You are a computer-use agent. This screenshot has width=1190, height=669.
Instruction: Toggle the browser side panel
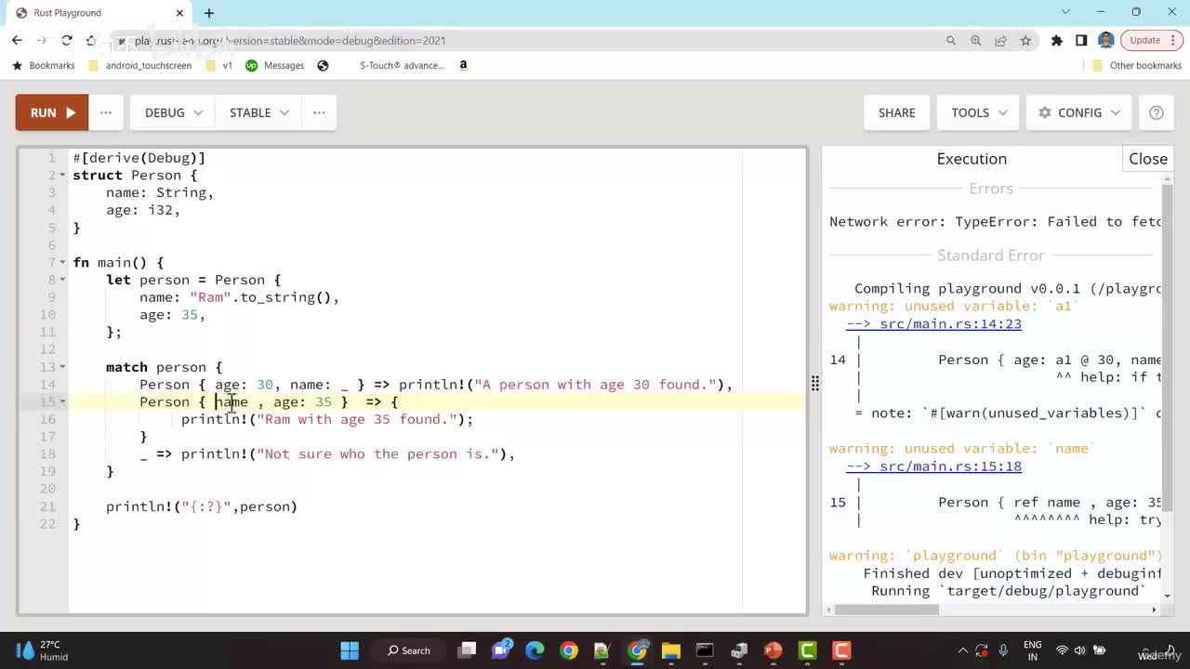pyautogui.click(x=1081, y=41)
